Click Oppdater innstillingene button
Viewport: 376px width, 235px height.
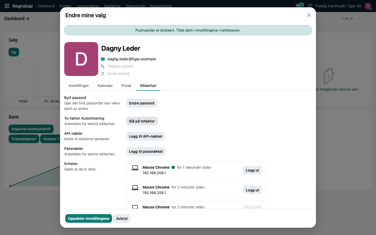[x=89, y=219]
